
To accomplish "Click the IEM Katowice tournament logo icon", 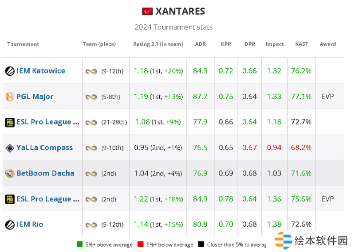I will coord(10,71).
